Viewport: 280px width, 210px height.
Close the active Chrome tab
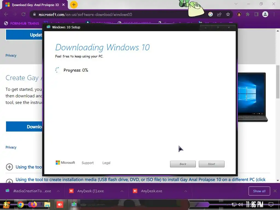[63, 5]
